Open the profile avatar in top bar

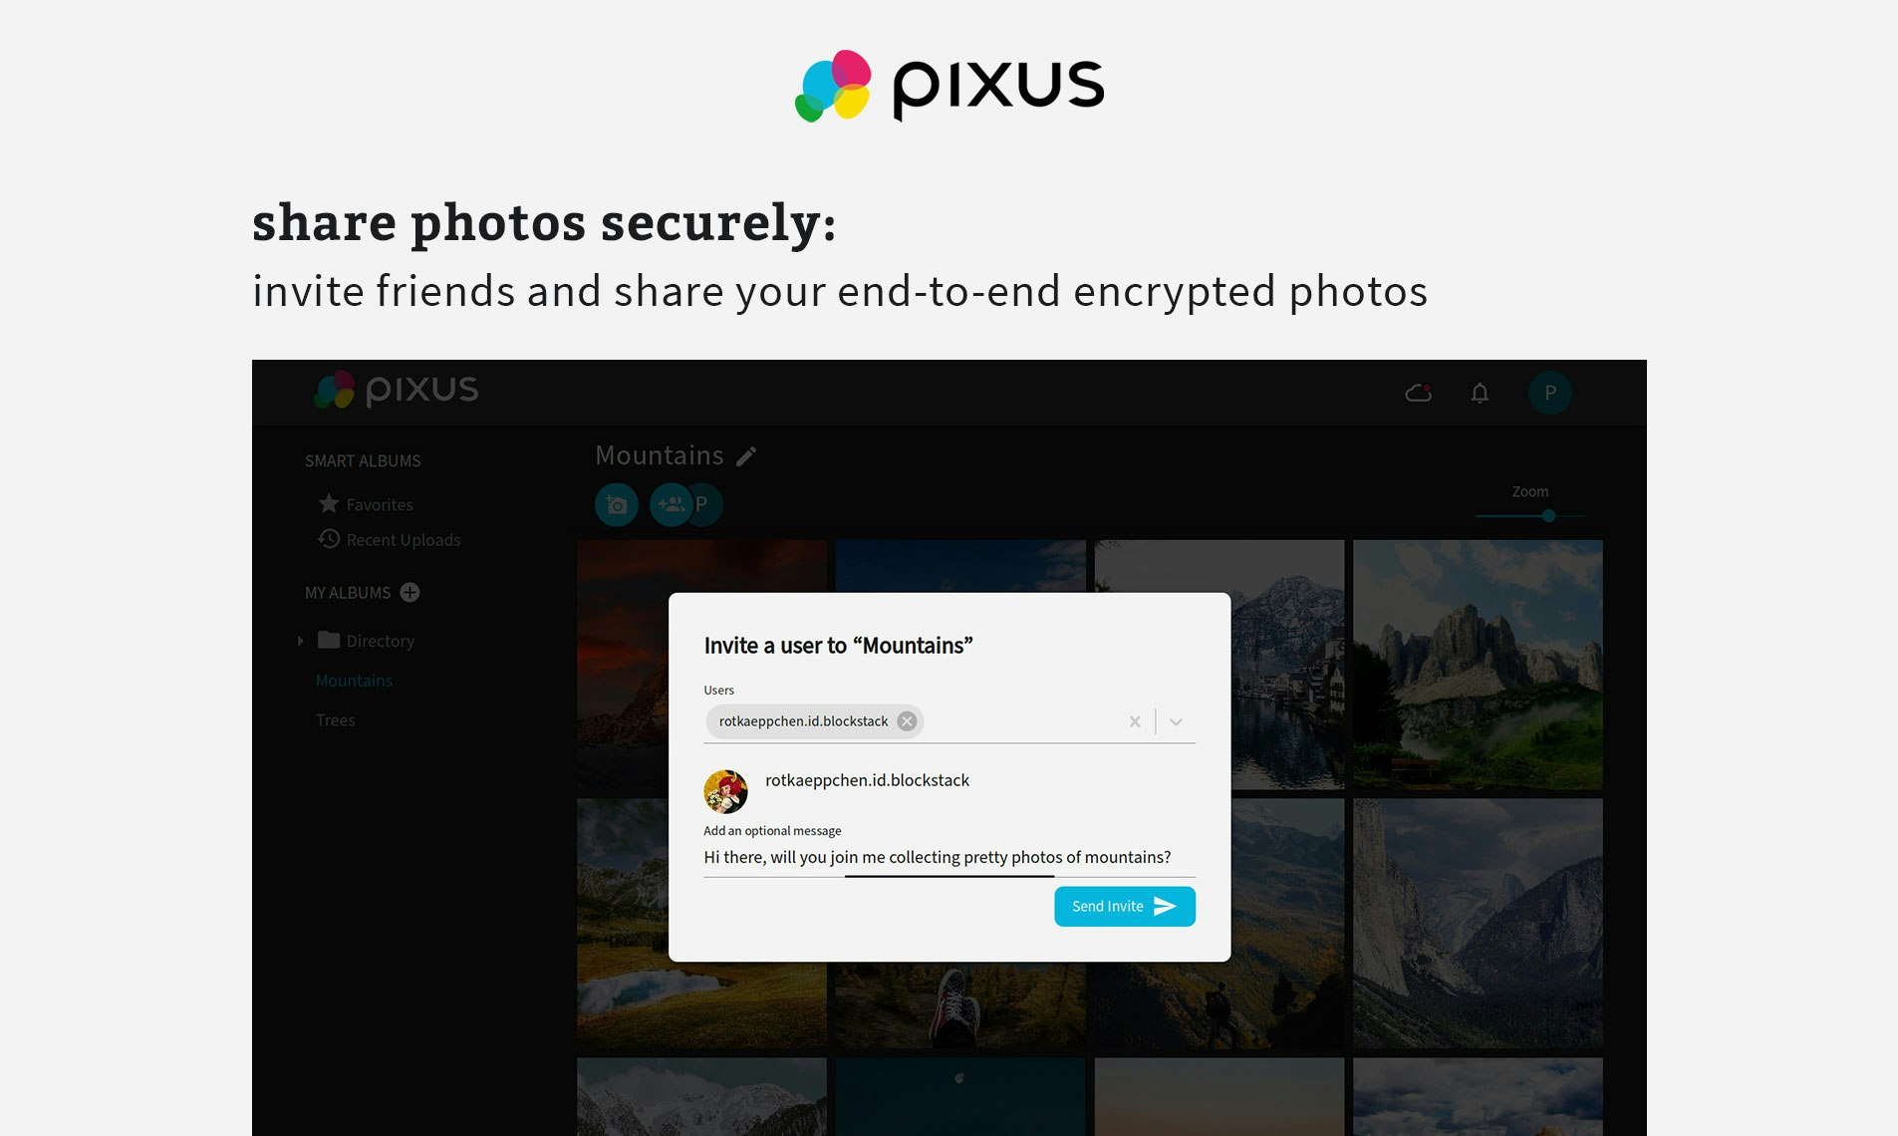point(1550,392)
